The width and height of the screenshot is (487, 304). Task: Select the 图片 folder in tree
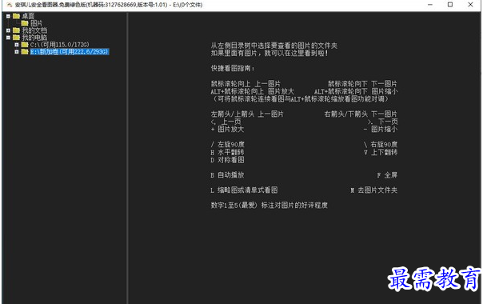point(36,23)
